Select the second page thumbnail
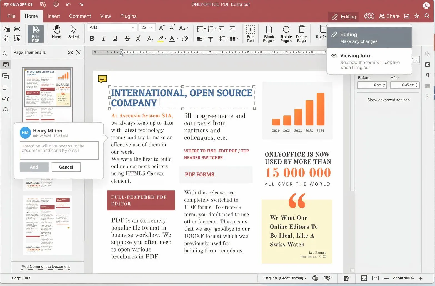Viewport: 435px width, 286px height. tap(47, 225)
